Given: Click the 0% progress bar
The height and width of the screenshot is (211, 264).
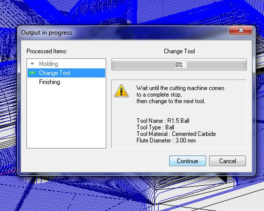Looking at the screenshot, I should point(179,65).
